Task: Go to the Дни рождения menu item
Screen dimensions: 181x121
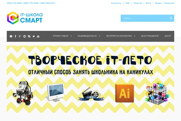Action: click(150, 36)
